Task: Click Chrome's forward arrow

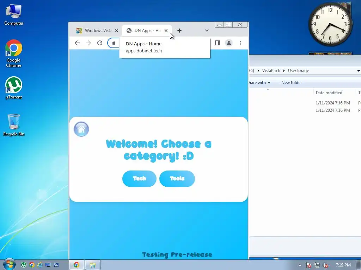Action: tap(88, 43)
